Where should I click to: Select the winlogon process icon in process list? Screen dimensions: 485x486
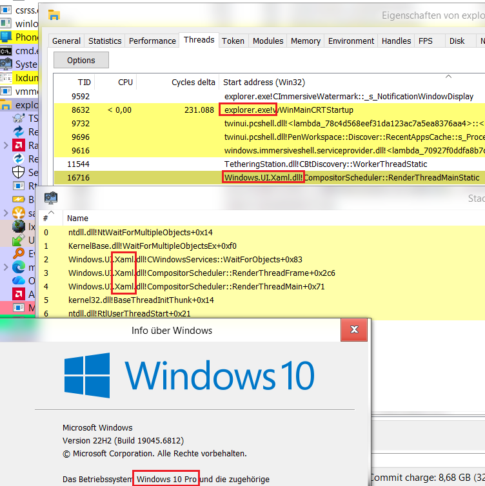click(x=6, y=23)
